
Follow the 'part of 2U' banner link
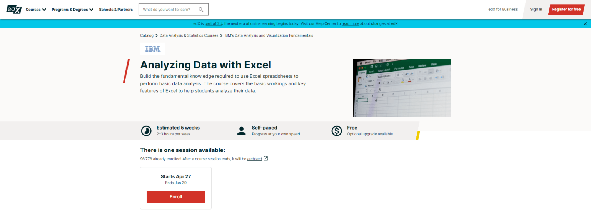[x=213, y=23]
